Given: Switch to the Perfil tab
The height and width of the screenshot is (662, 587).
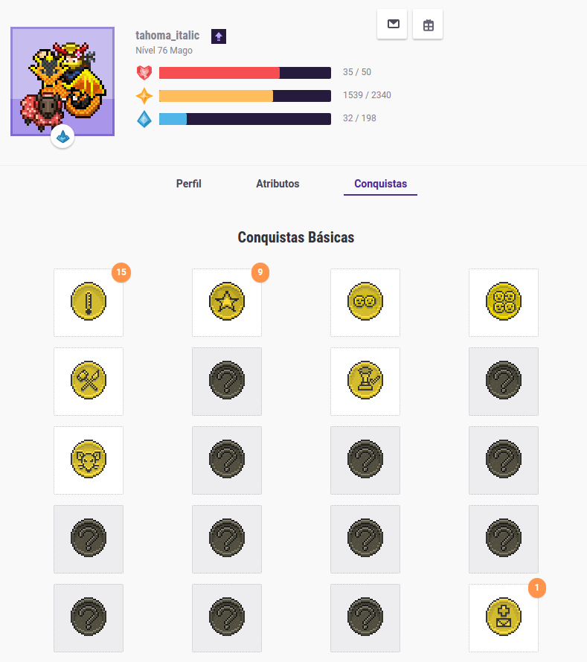Looking at the screenshot, I should (188, 184).
